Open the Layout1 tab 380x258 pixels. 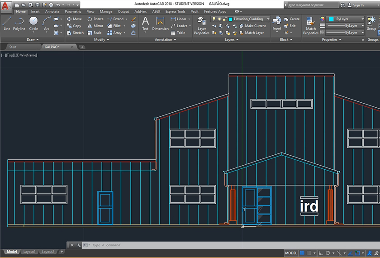pos(29,252)
